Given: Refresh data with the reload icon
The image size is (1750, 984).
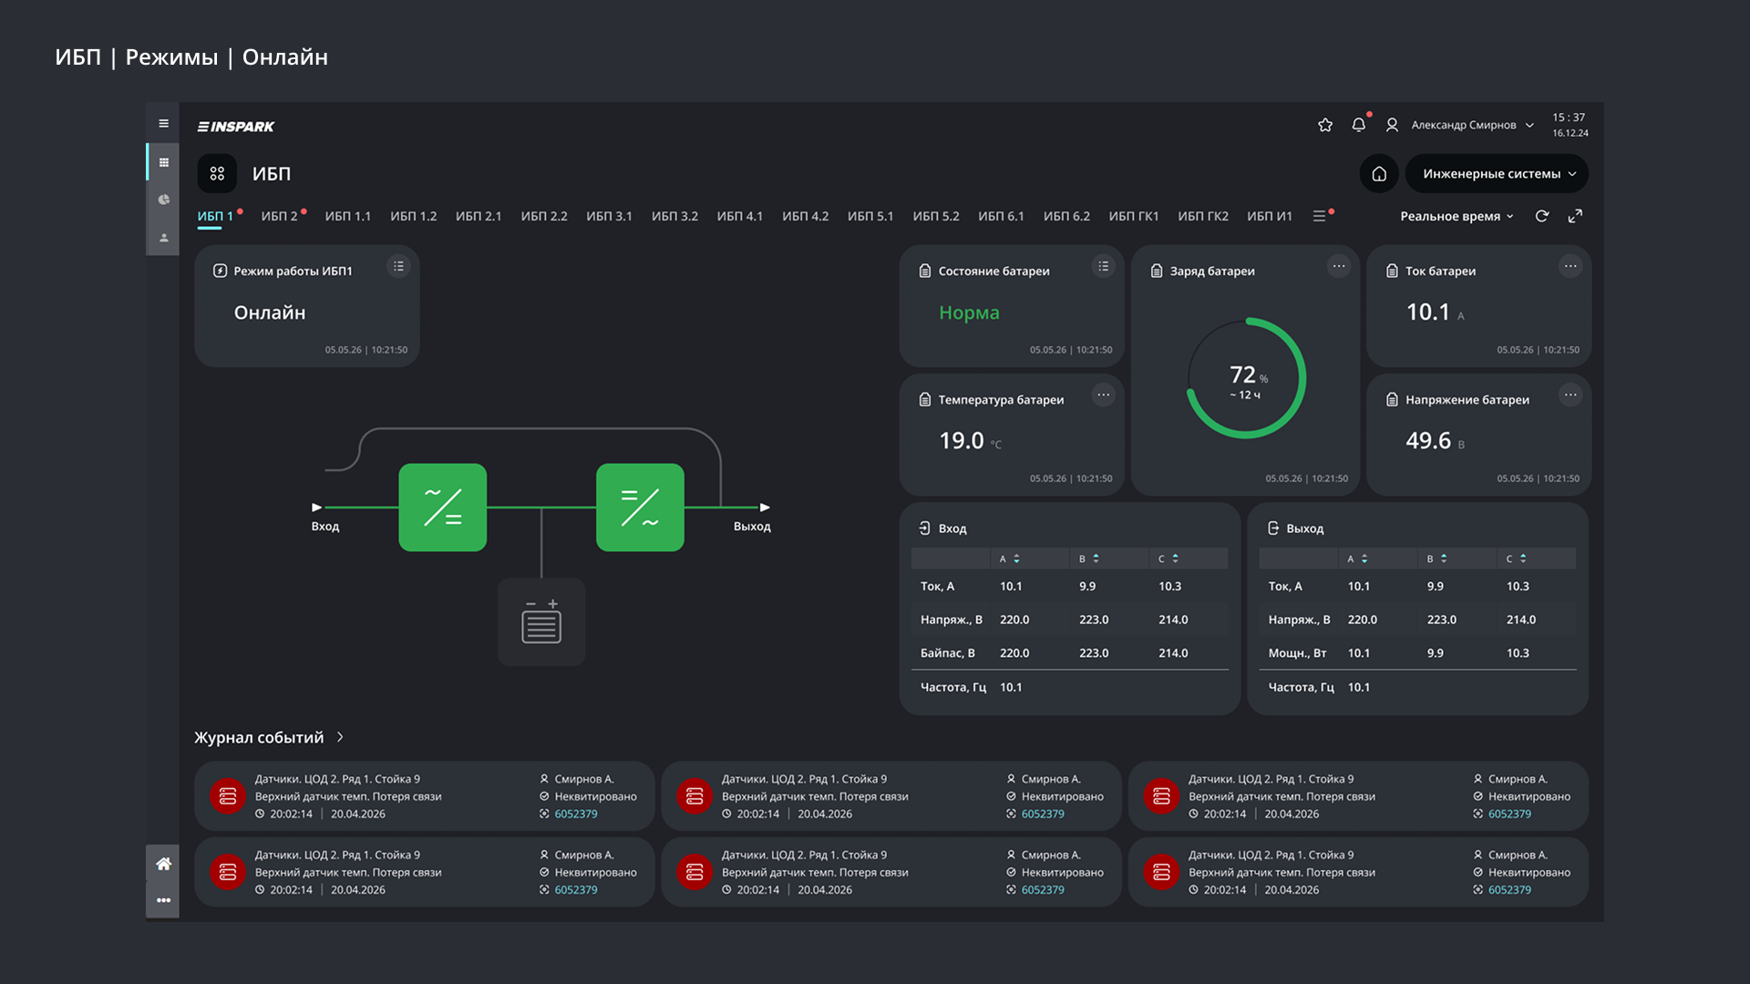Looking at the screenshot, I should [1542, 216].
